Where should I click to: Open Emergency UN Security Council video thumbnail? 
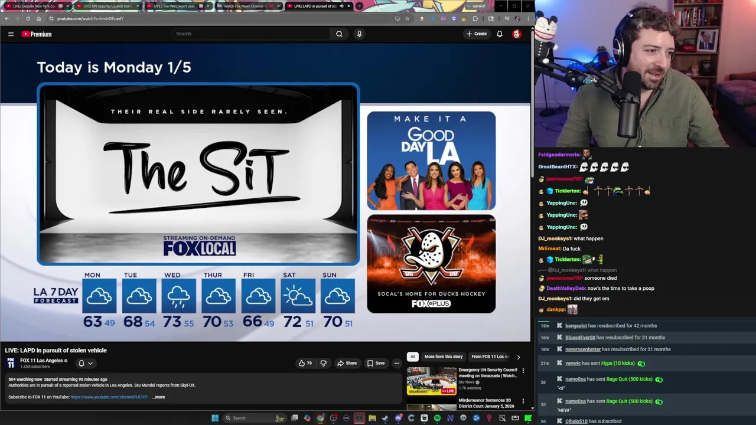(x=431, y=381)
